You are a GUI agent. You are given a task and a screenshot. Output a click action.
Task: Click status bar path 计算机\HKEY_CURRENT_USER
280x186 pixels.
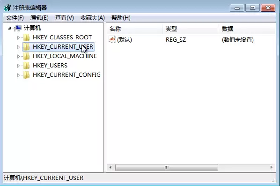pyautogui.click(x=44, y=178)
